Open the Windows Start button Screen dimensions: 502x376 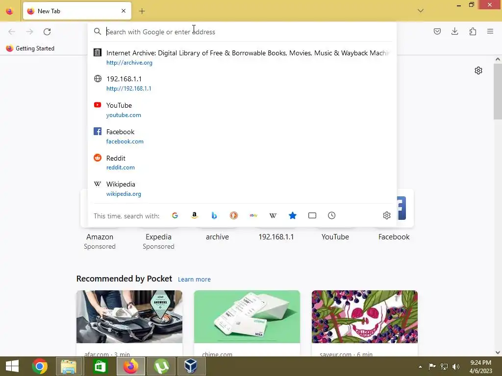[12, 366]
